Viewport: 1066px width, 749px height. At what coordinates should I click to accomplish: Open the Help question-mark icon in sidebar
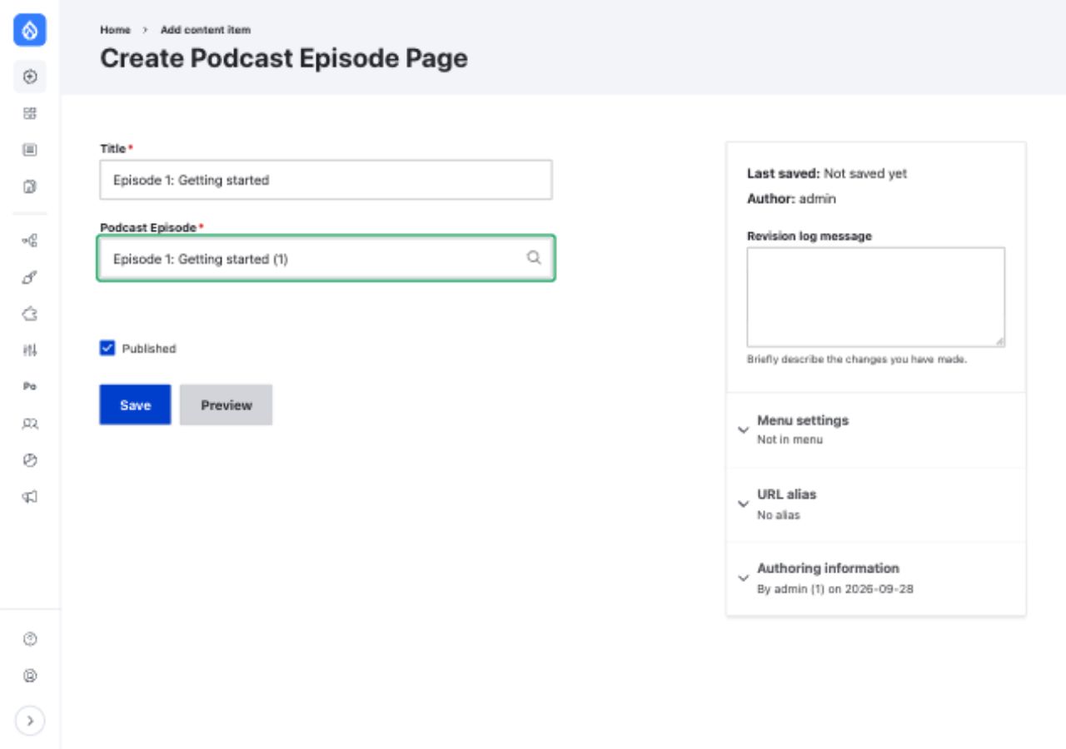[x=30, y=639]
